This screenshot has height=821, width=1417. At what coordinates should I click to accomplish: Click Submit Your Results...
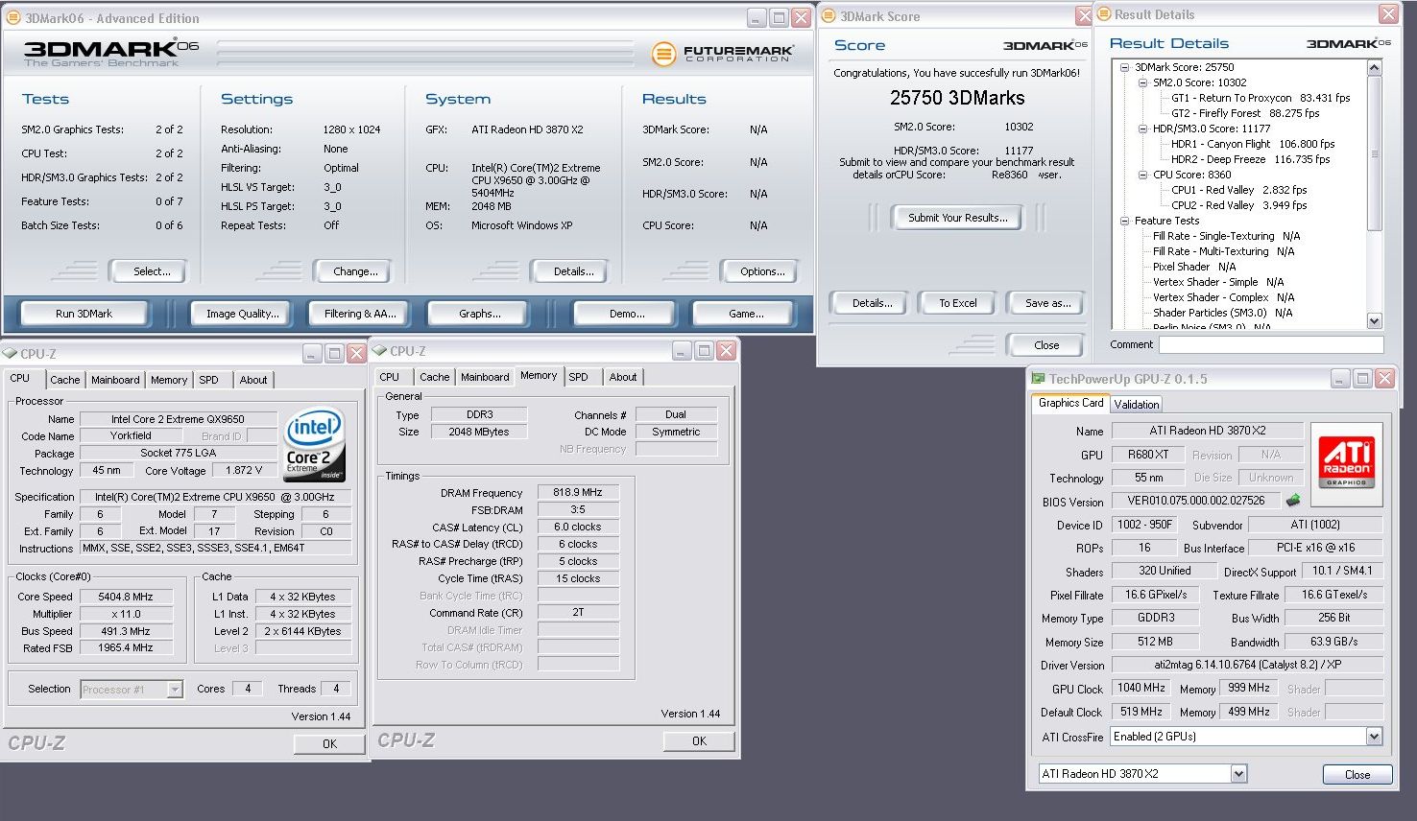[958, 218]
